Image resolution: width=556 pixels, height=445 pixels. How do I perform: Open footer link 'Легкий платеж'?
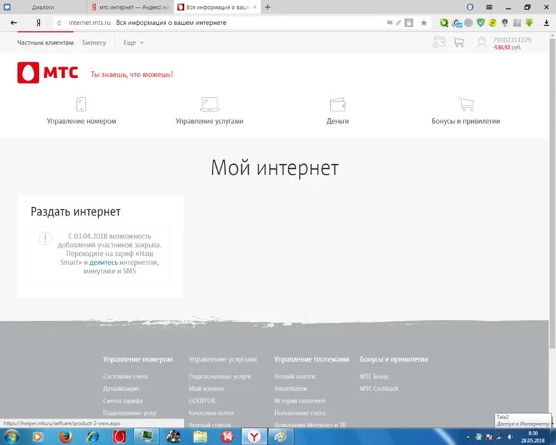point(295,376)
